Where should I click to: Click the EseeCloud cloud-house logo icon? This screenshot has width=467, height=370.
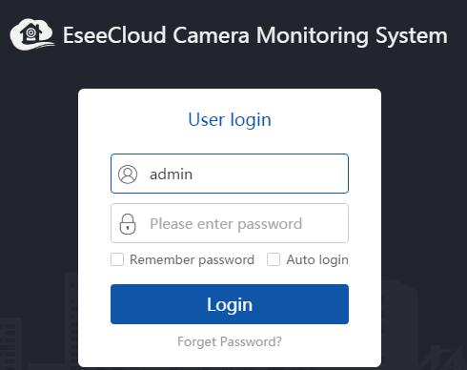(x=32, y=34)
